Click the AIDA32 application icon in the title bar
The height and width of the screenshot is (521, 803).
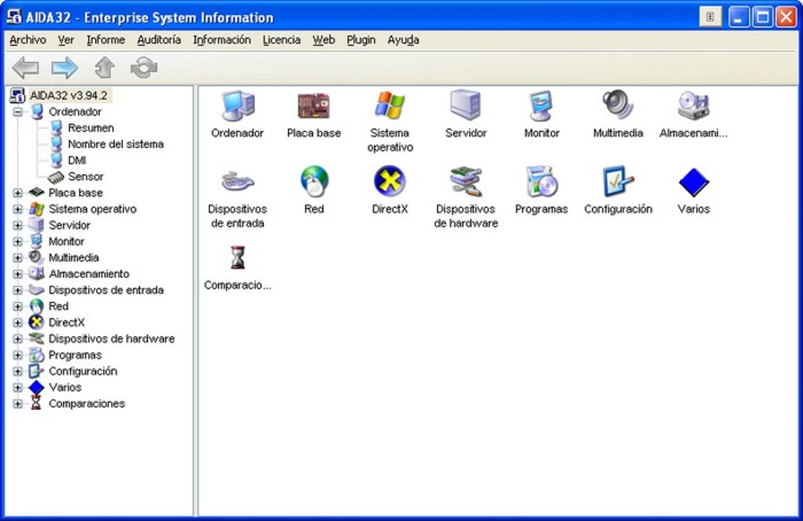[x=14, y=17]
